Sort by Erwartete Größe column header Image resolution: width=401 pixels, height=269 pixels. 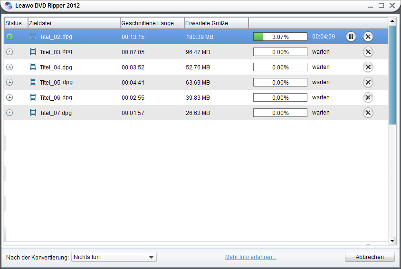216,23
